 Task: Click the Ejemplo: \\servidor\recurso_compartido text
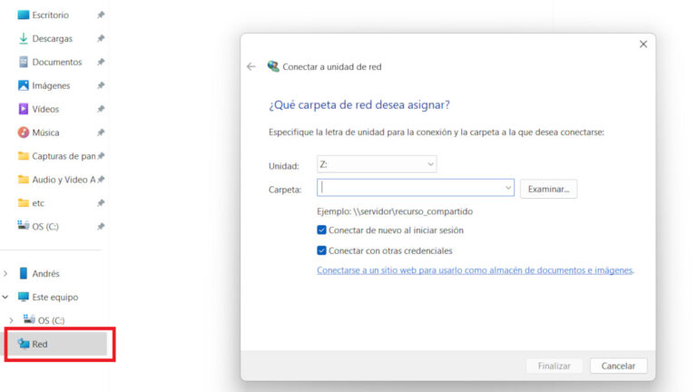click(395, 211)
